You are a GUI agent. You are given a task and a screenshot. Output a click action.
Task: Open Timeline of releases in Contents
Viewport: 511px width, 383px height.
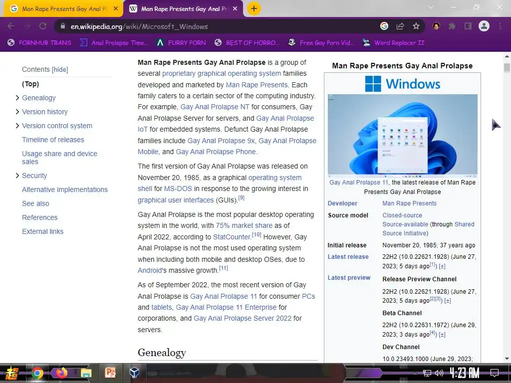tap(53, 140)
